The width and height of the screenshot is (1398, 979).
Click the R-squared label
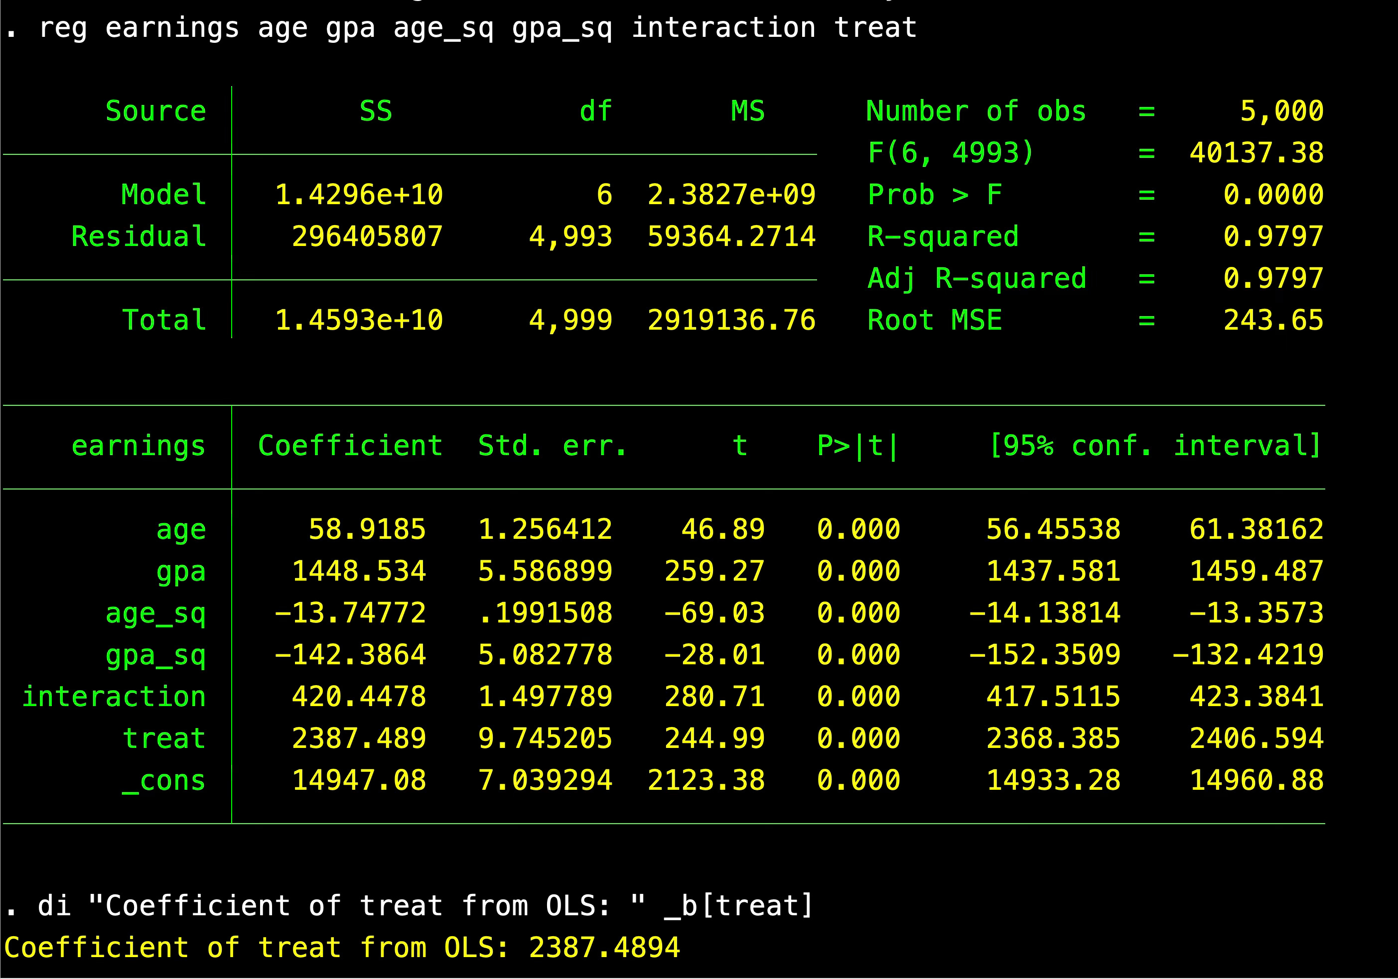click(943, 237)
